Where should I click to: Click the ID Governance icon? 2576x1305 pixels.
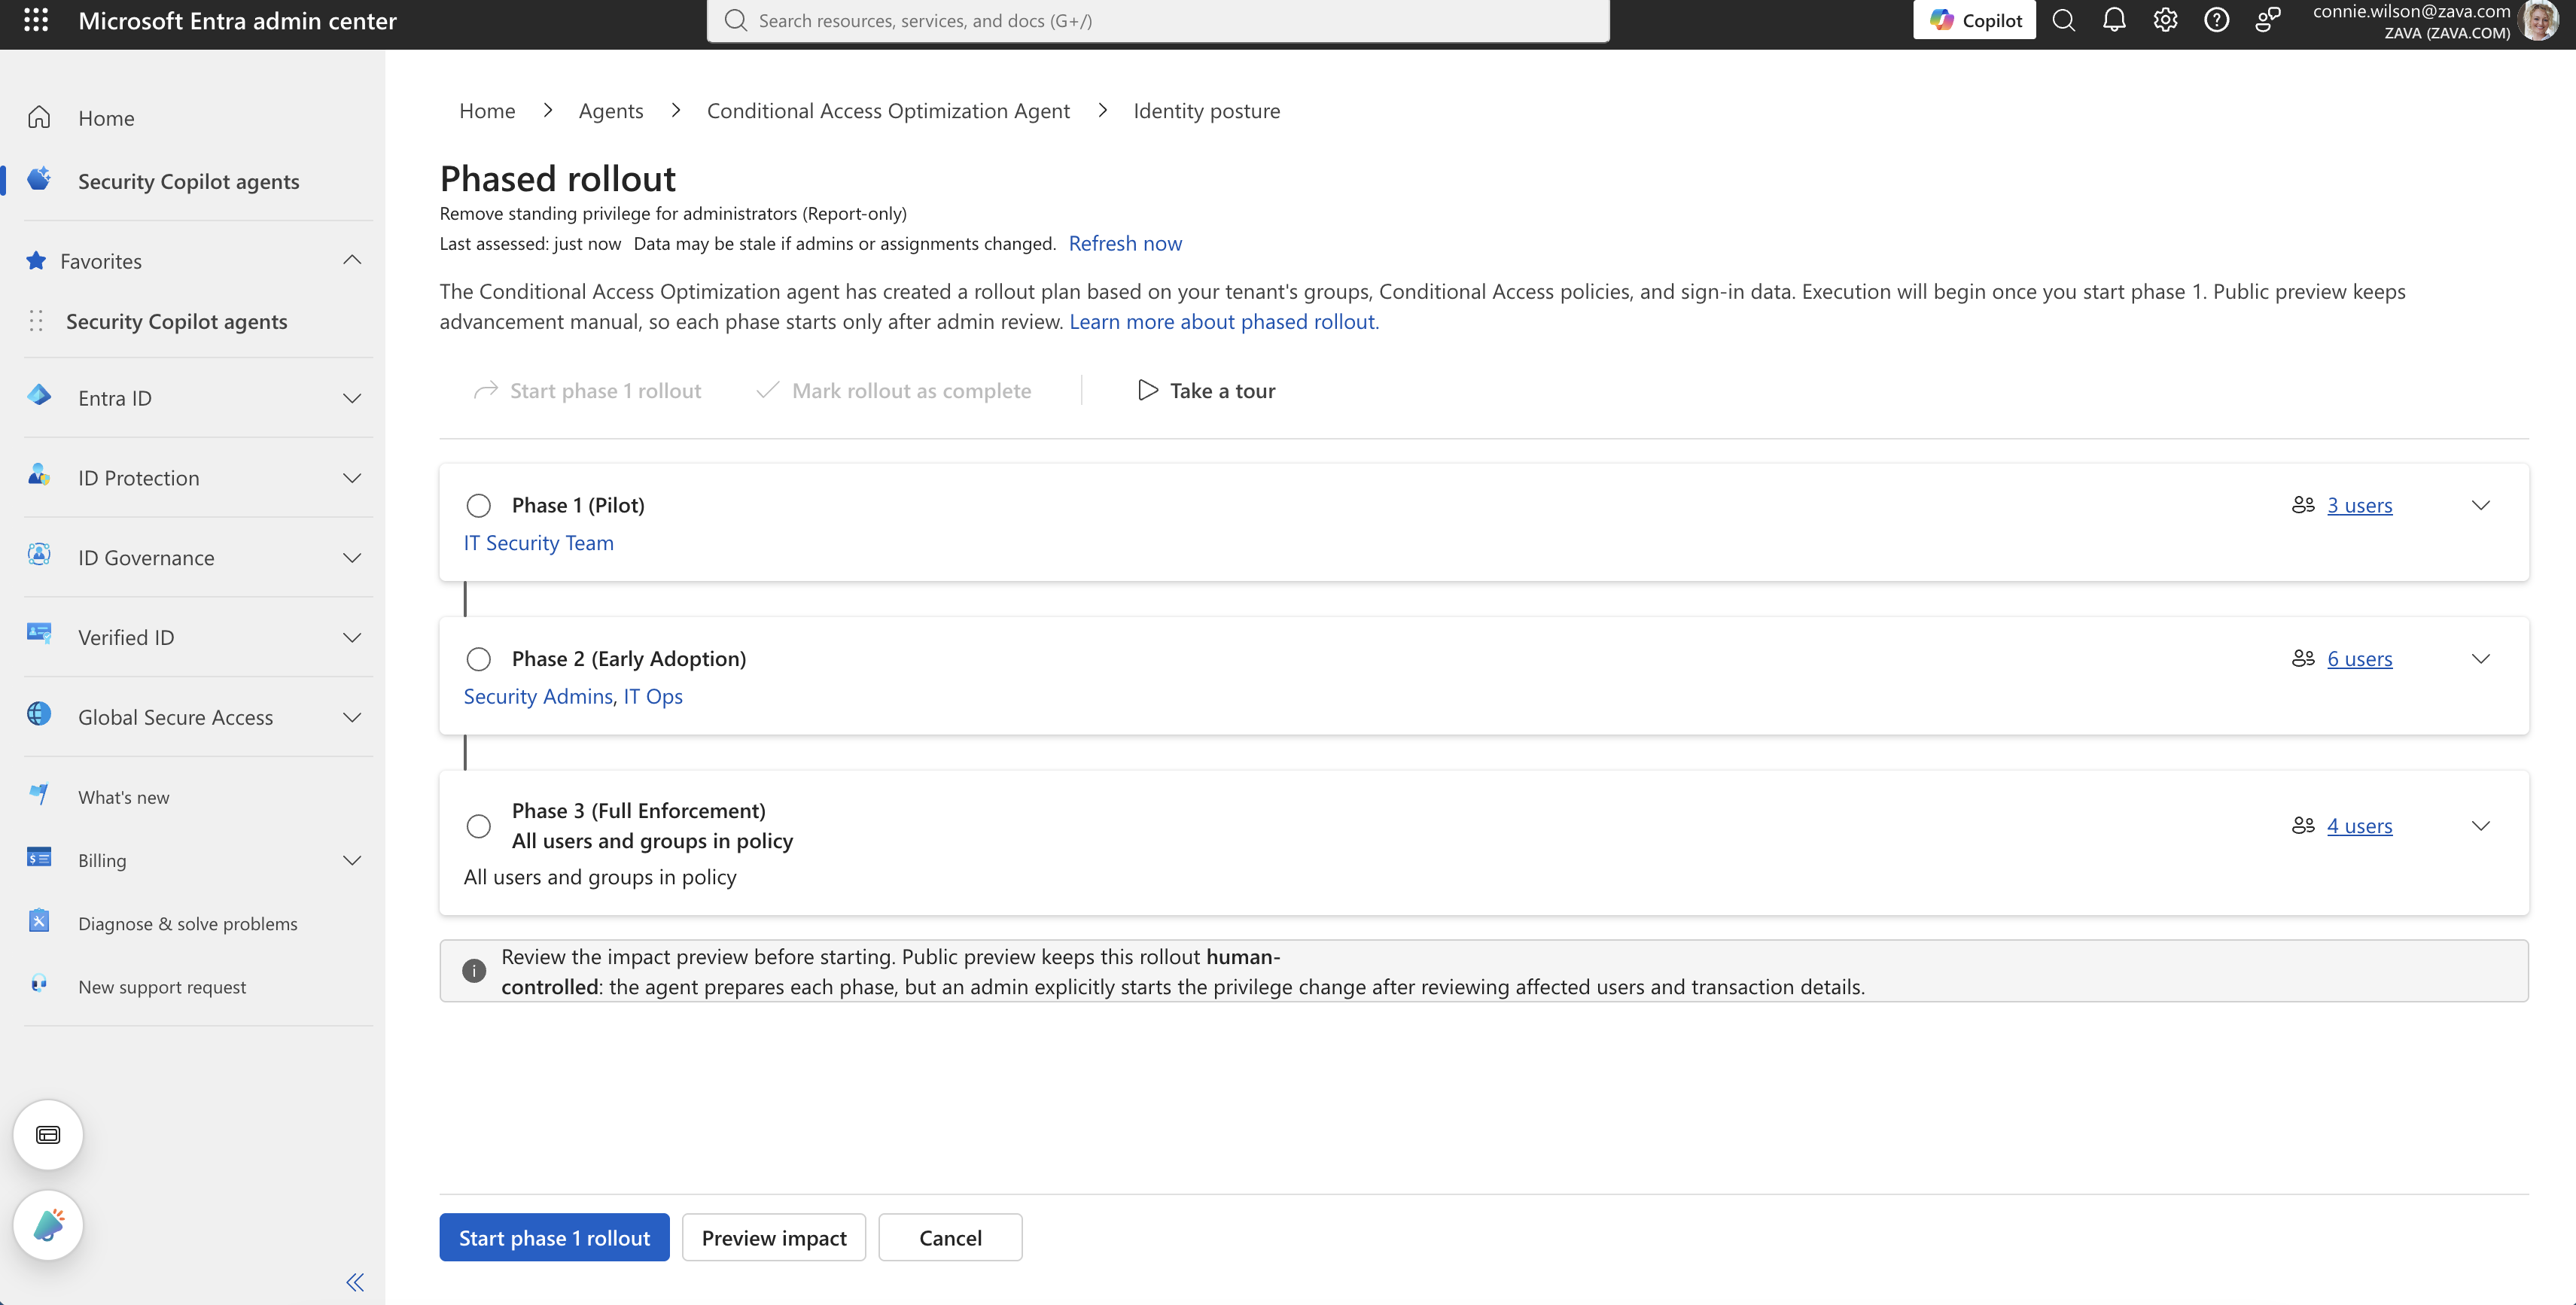click(x=39, y=555)
